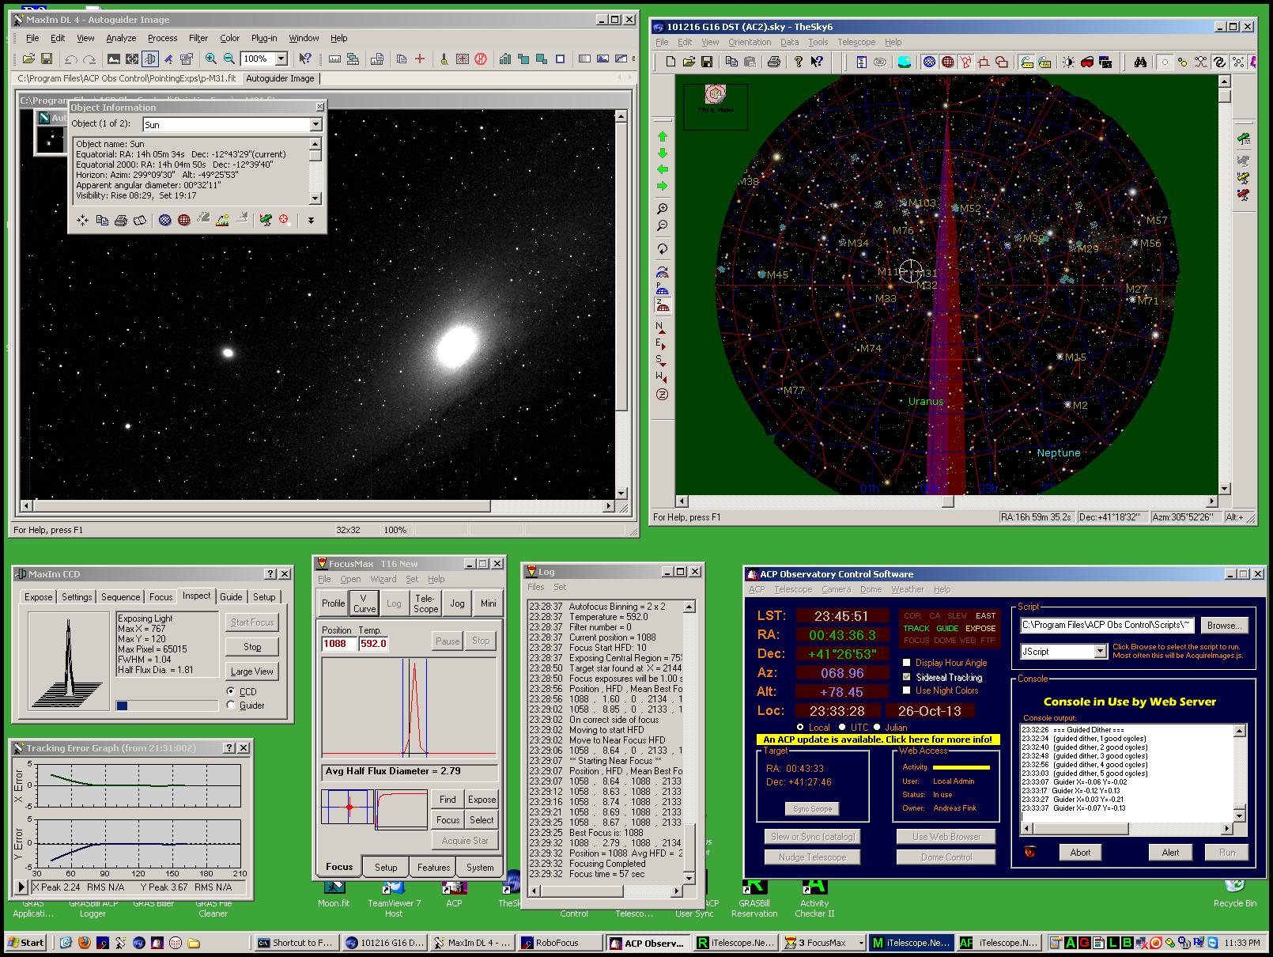Click green telescope slew icon in Object Information
Image resolution: width=1273 pixels, height=957 pixels.
[266, 220]
